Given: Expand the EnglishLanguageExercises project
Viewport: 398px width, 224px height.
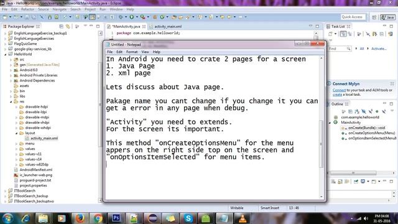Looking at the screenshot, I should pos(6,39).
